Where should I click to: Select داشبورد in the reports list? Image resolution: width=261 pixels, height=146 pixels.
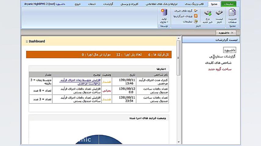230,50
